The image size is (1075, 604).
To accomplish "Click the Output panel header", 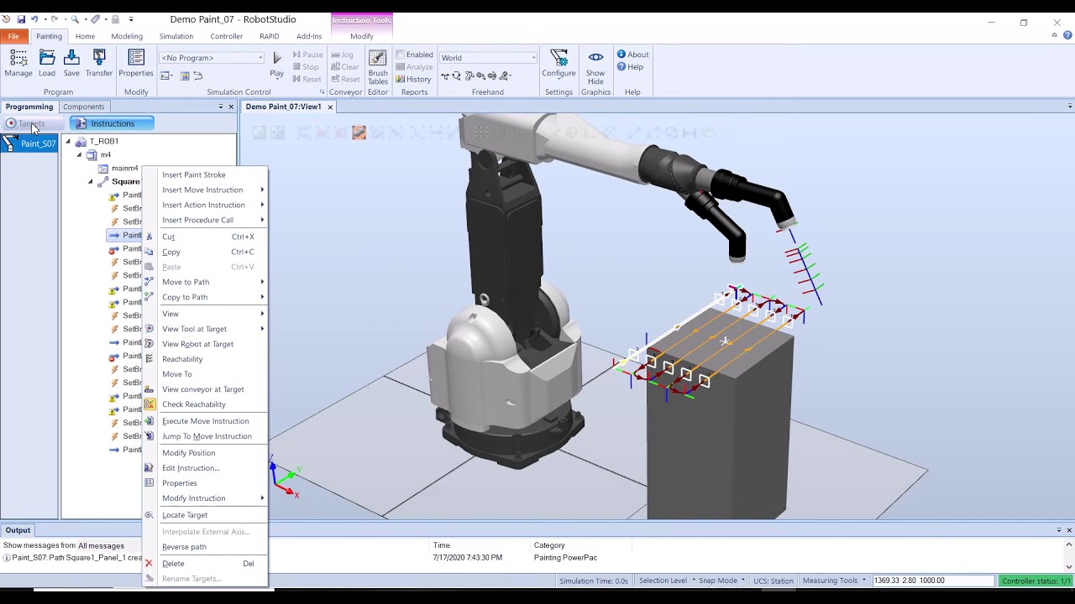I will [18, 530].
